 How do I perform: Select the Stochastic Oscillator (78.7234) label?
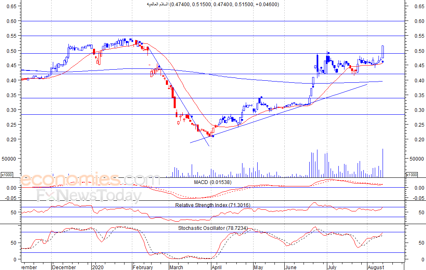point(213,228)
